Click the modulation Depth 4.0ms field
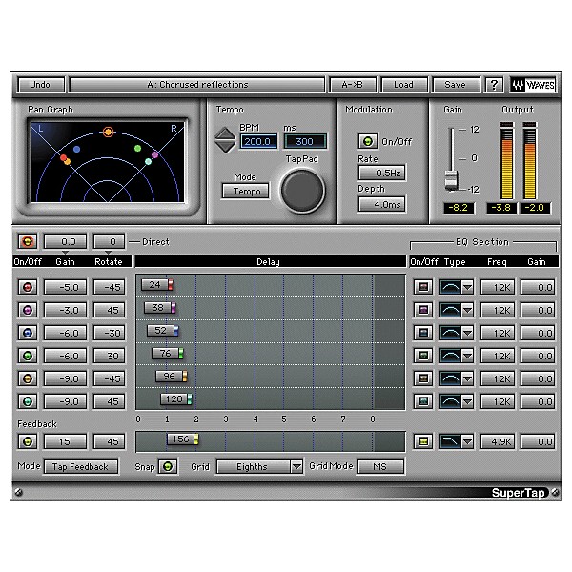Screen dimensions: 572x572 [382, 204]
